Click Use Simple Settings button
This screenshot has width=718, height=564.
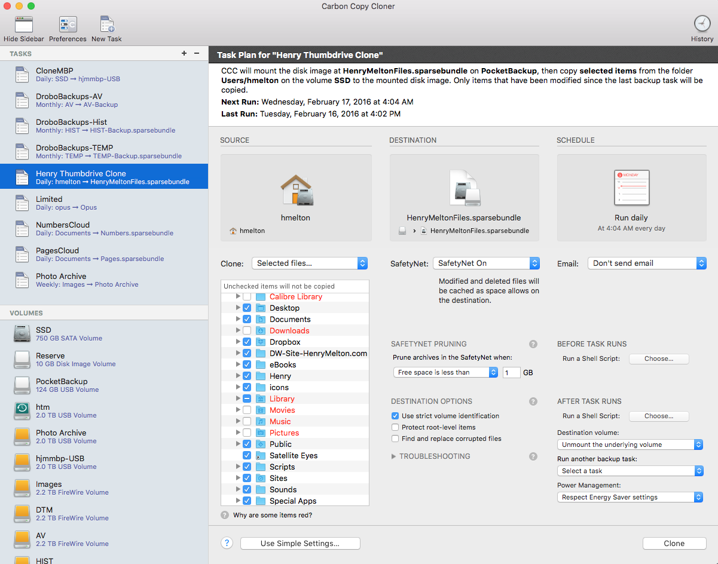click(x=300, y=543)
